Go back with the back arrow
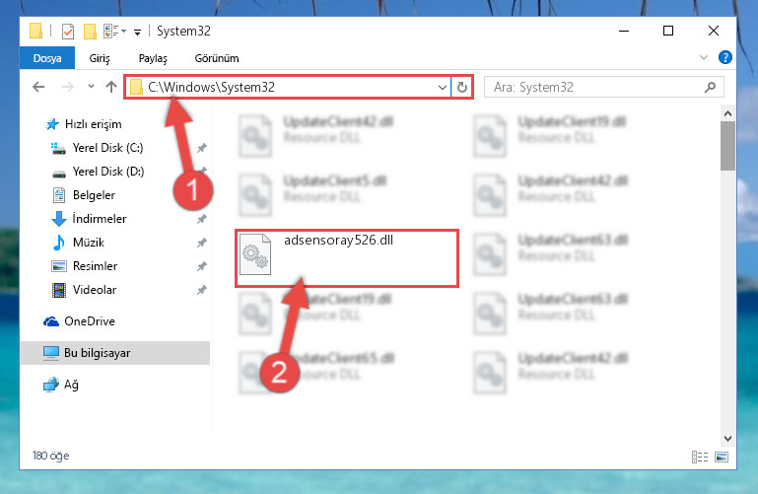 38,87
